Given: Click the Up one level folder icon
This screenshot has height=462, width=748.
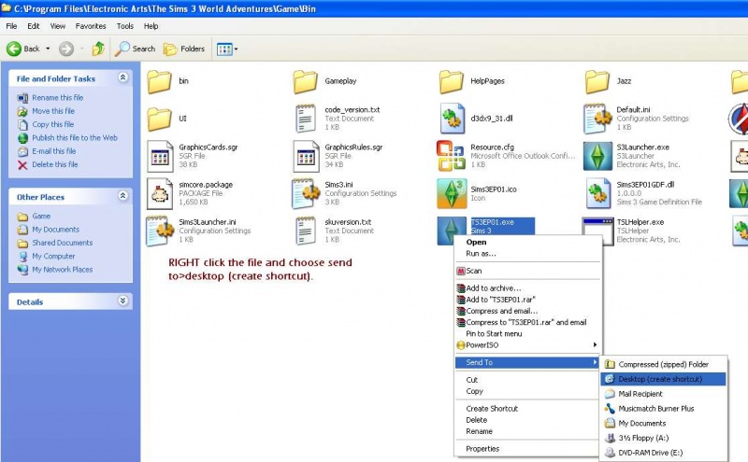Looking at the screenshot, I should coord(98,49).
